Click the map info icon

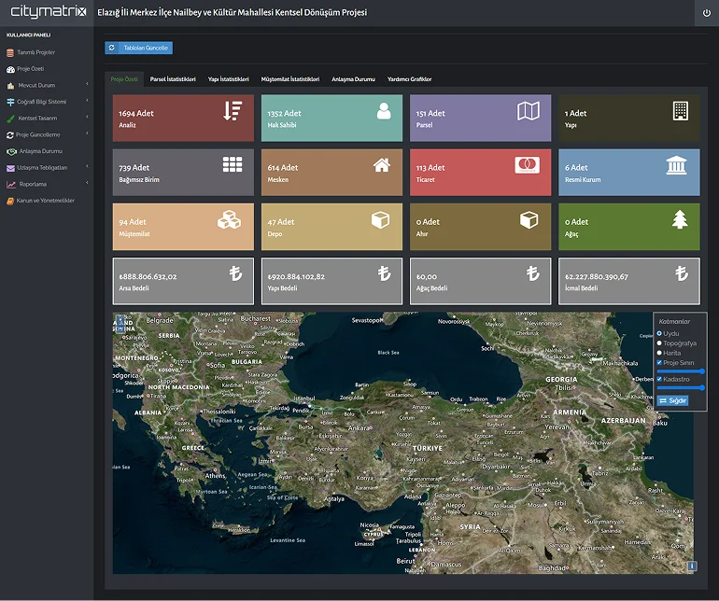pyautogui.click(x=692, y=566)
